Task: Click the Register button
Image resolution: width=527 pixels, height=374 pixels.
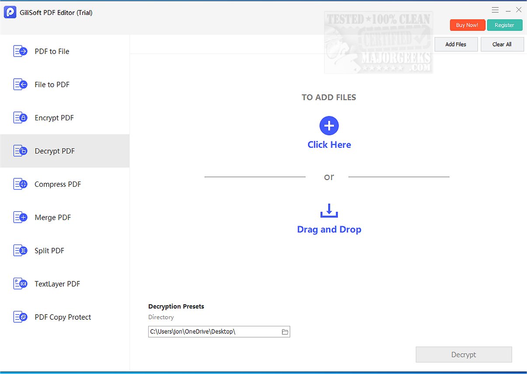Action: 505,25
